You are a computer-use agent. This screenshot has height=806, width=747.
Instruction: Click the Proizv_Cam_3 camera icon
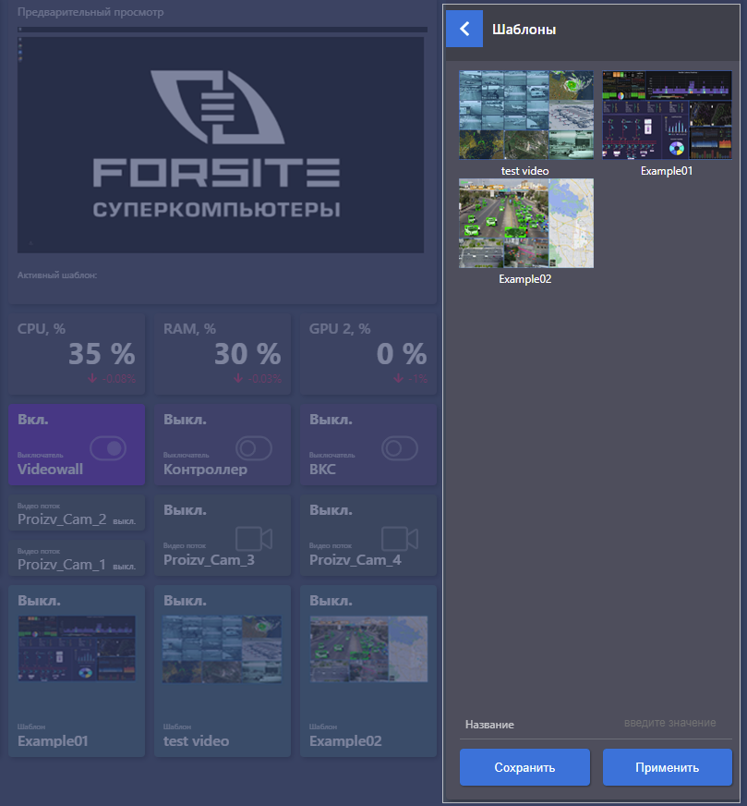[x=254, y=539]
